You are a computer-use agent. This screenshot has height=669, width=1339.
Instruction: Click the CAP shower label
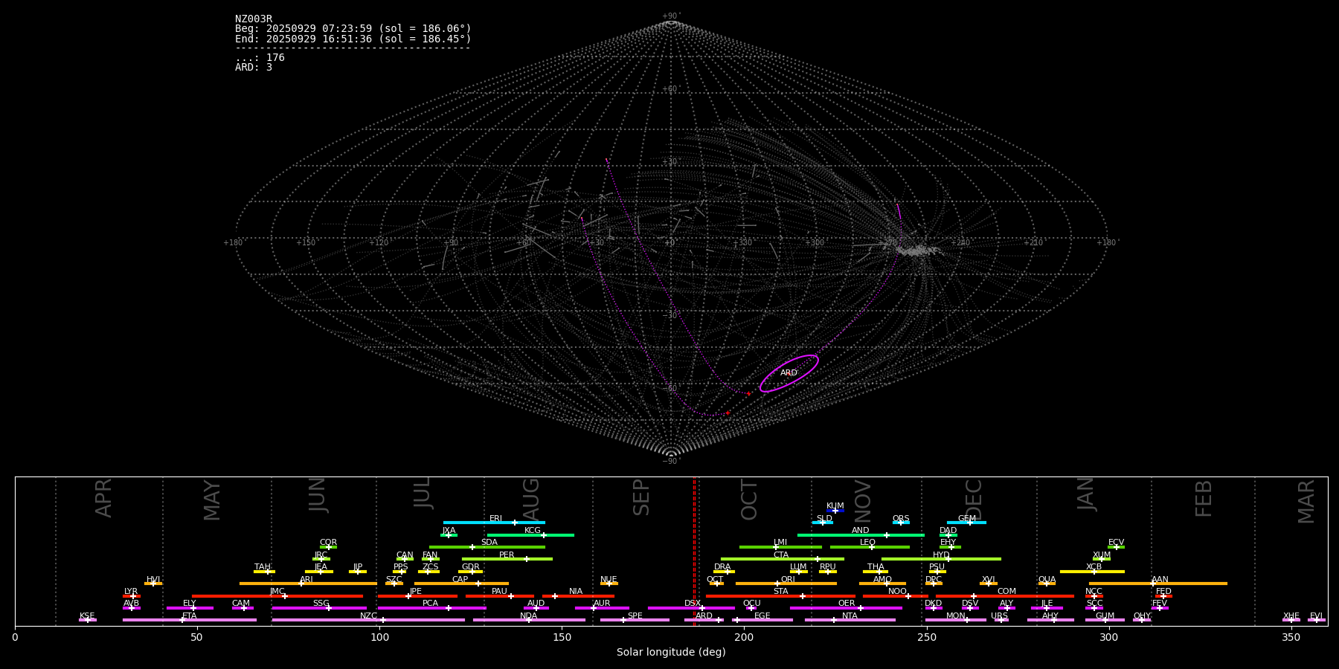pyautogui.click(x=460, y=580)
